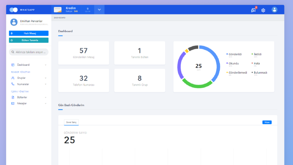Click the Hızlı Mesaj button
The height and width of the screenshot is (165, 293).
point(28,33)
